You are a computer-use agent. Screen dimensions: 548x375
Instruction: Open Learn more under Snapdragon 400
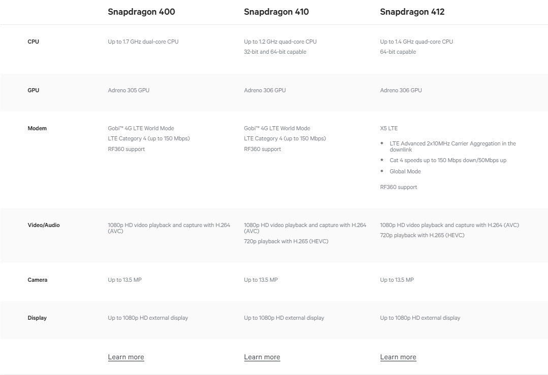pyautogui.click(x=126, y=357)
